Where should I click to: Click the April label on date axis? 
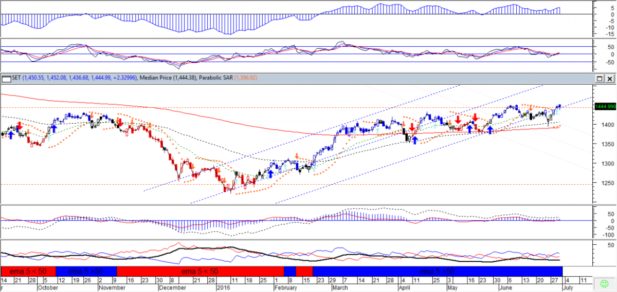(405, 288)
